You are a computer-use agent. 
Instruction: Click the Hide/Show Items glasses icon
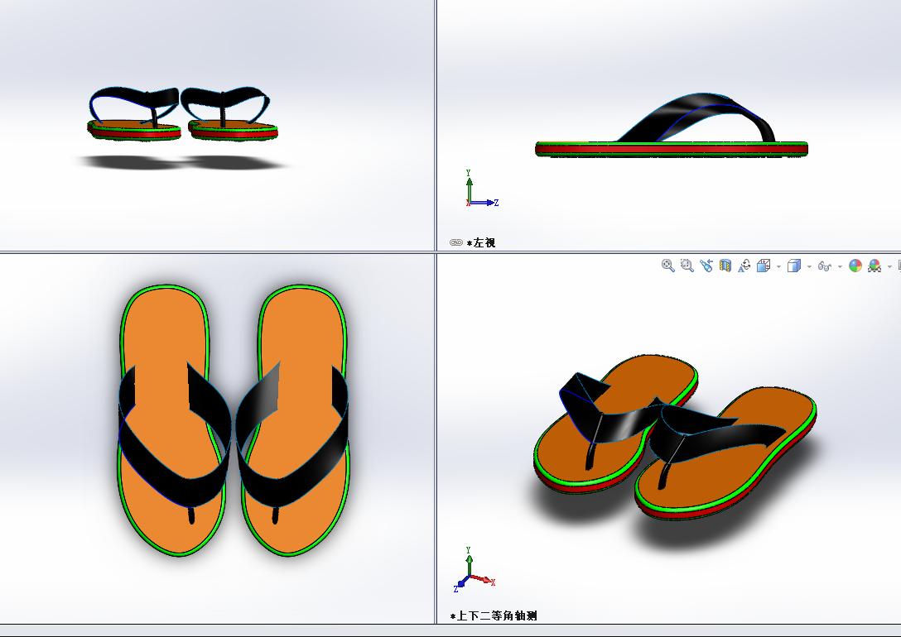point(825,266)
